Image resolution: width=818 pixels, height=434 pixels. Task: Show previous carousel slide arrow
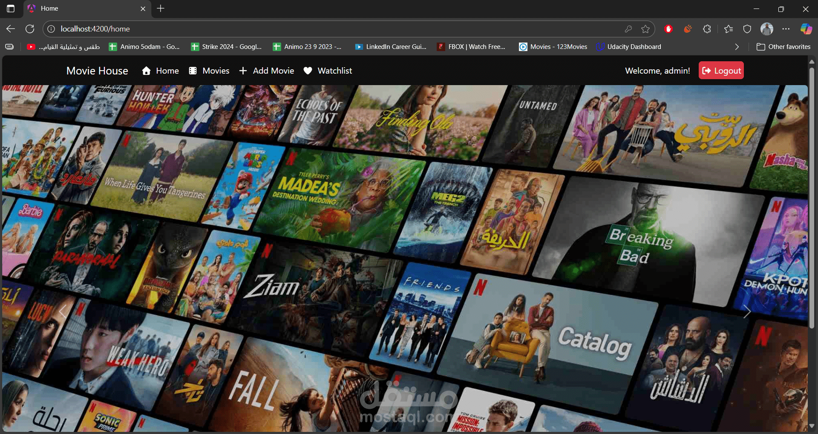pyautogui.click(x=63, y=311)
